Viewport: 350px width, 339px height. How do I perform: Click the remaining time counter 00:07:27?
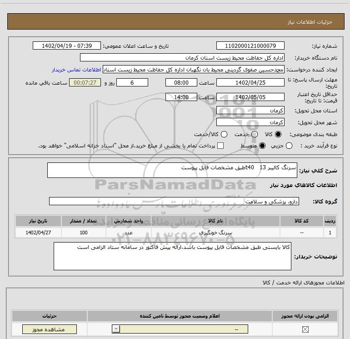click(85, 82)
